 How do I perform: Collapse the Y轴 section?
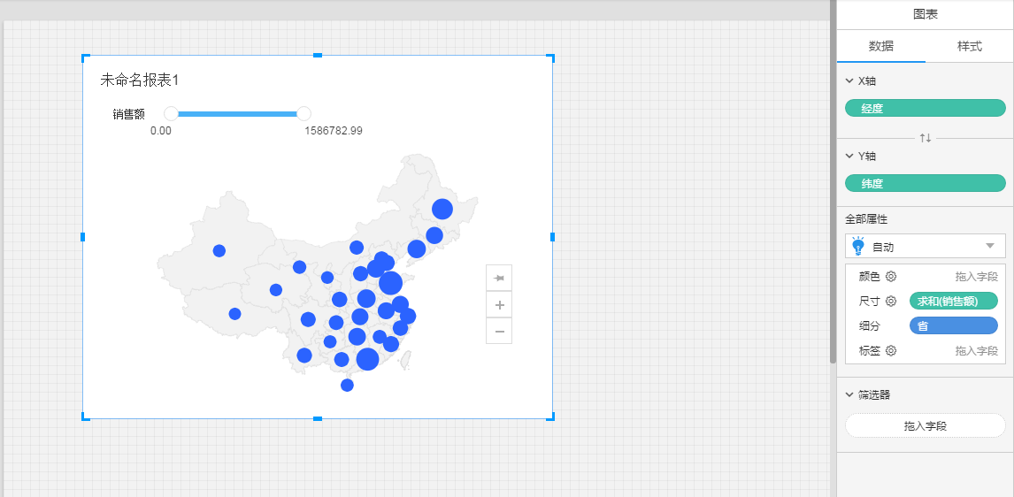(x=849, y=157)
